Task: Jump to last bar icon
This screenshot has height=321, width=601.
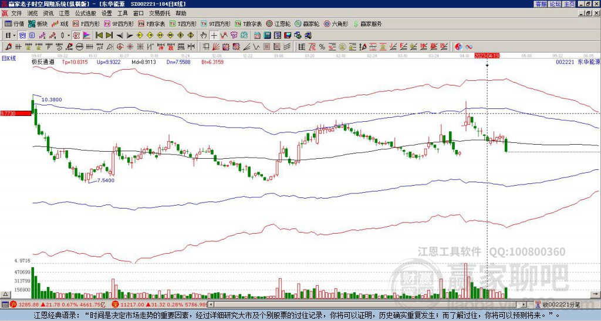Action: (109, 36)
